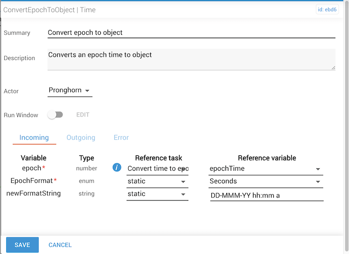The height and width of the screenshot is (254, 349).
Task: Open EpochFormat static Reference task dropdown
Action: pos(157,181)
